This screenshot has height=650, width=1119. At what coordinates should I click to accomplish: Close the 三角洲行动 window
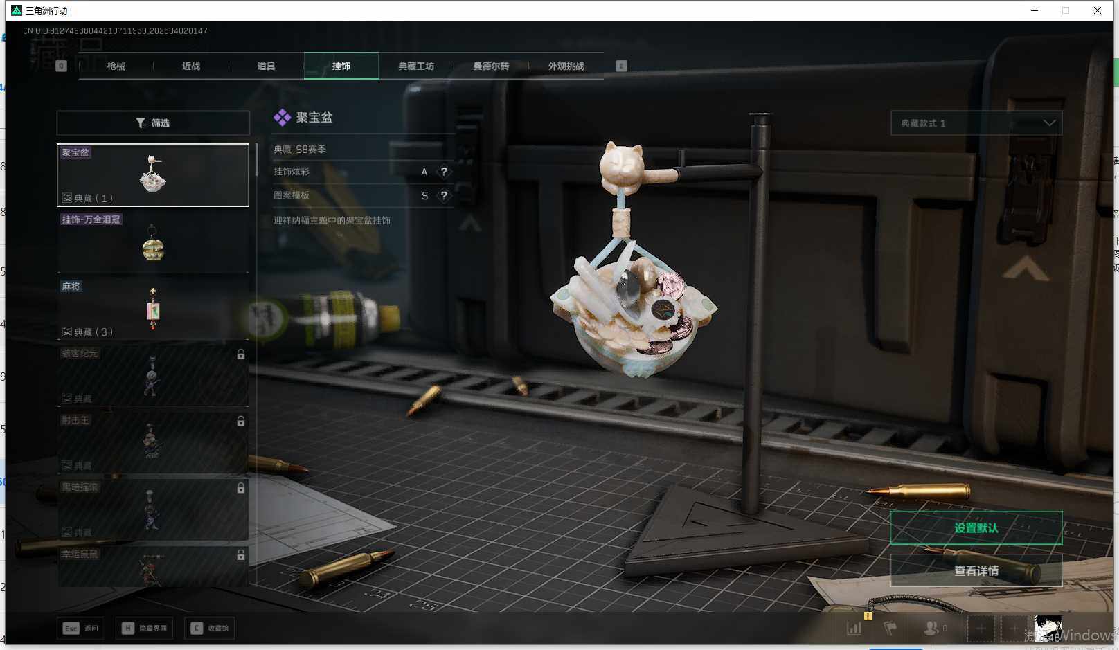click(x=1098, y=10)
